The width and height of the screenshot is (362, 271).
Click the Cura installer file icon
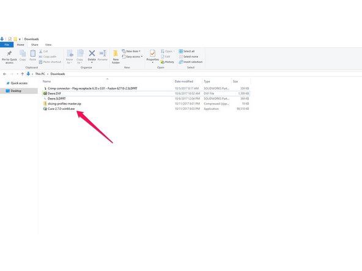(45, 109)
